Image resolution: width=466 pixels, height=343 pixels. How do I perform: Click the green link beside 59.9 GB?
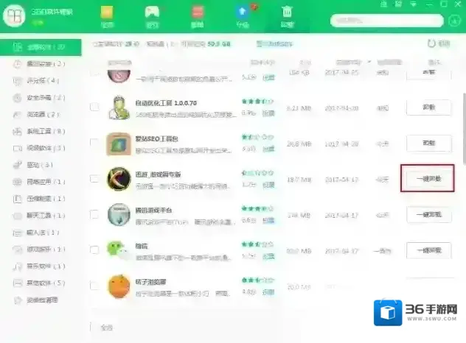point(274,44)
